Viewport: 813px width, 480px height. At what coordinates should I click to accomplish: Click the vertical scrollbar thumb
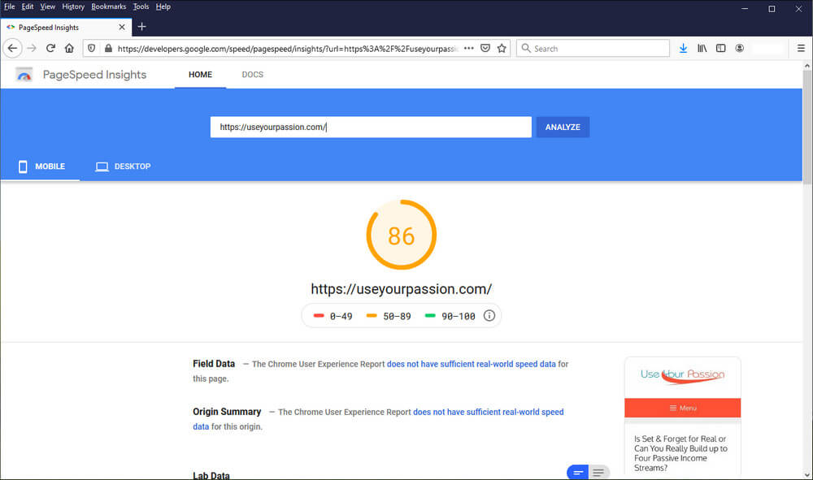(806, 128)
